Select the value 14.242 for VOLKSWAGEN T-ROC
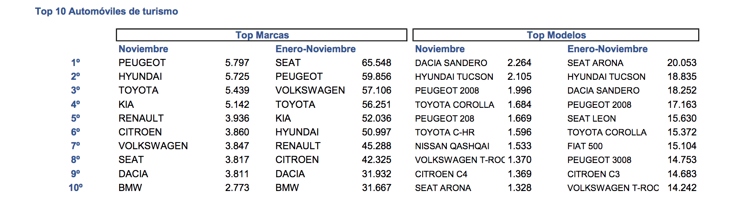749x214 pixels. point(682,188)
